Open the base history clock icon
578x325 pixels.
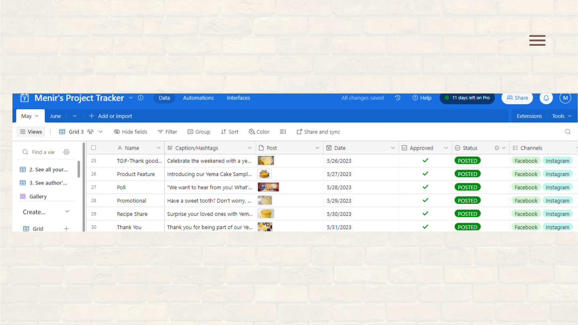[x=397, y=97]
